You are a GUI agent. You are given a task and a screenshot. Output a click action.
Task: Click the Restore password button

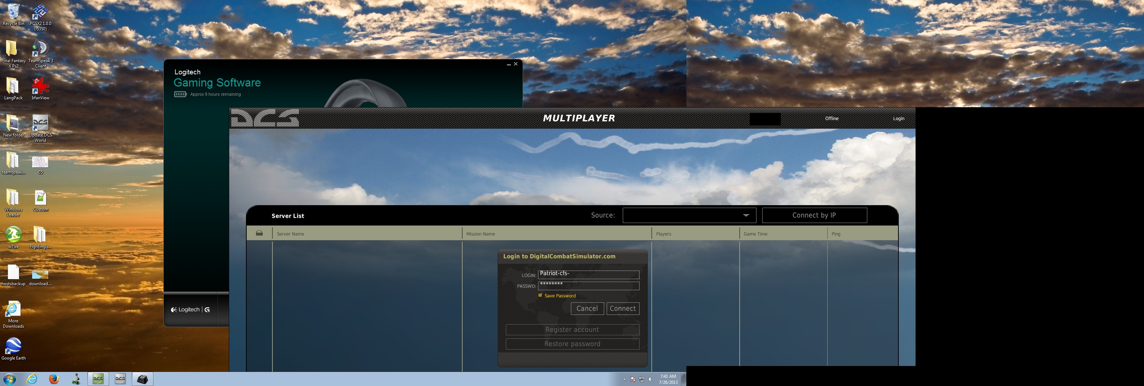click(x=572, y=344)
